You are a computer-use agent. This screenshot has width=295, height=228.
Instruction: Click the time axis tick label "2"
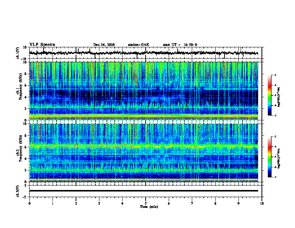76,203
